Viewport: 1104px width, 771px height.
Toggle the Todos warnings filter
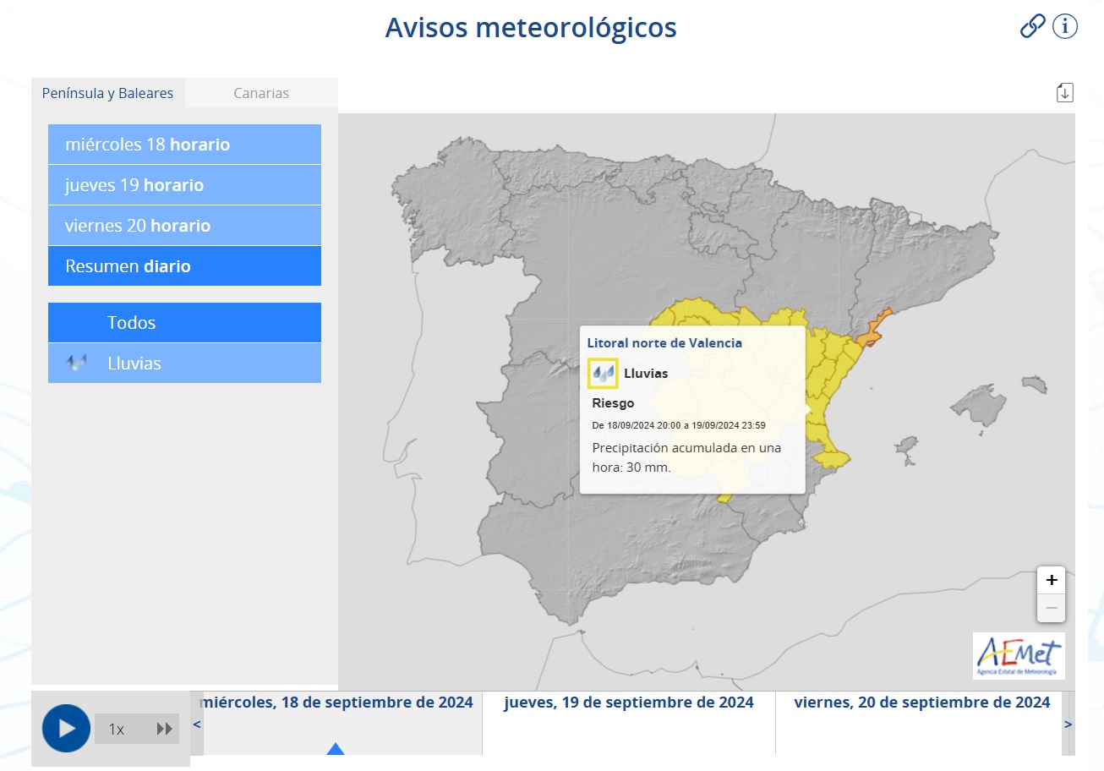(184, 322)
